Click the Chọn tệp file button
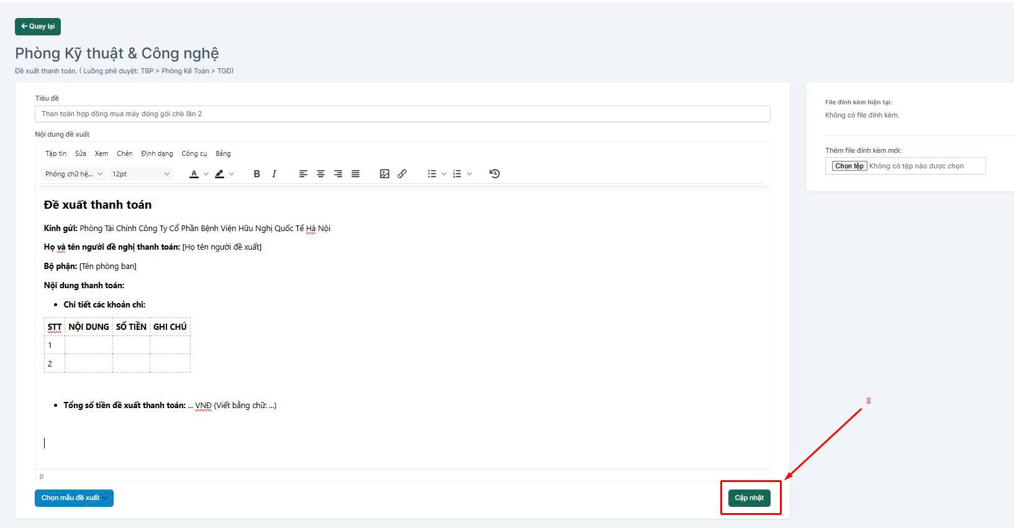1014x528 pixels. pos(849,166)
